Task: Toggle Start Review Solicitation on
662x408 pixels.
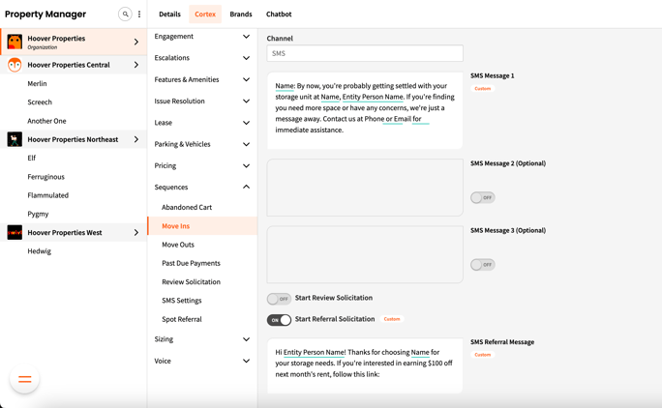Action: 279,299
